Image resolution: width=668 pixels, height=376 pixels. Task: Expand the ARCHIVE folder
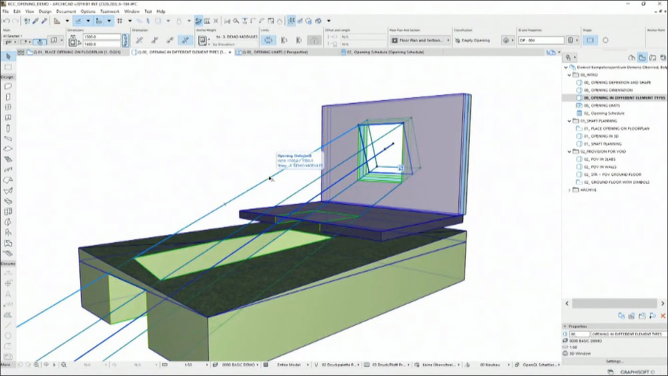point(570,190)
